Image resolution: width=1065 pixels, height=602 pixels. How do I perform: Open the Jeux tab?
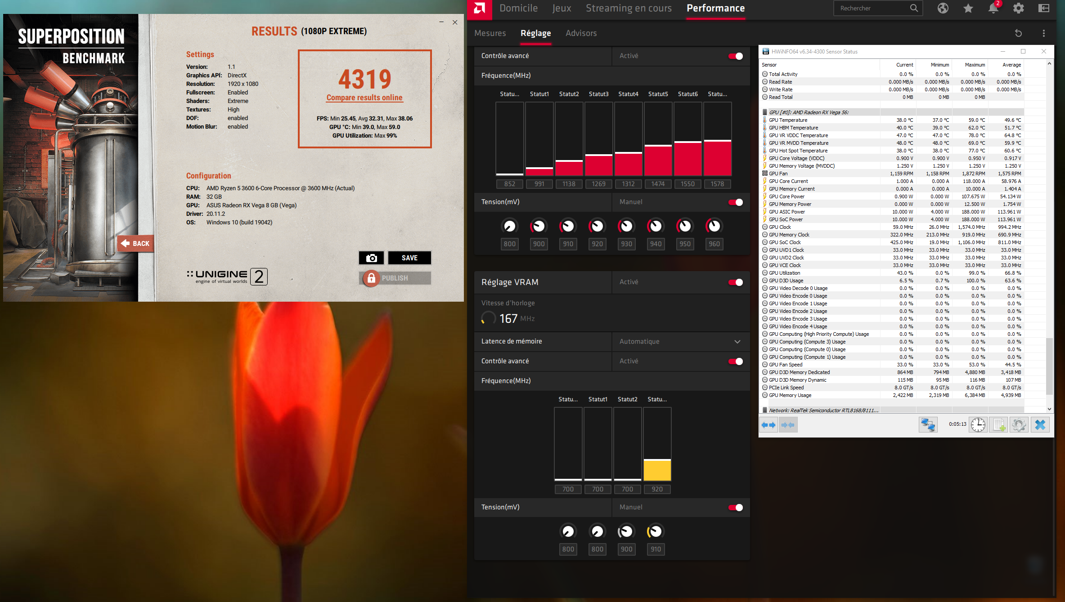tap(562, 9)
